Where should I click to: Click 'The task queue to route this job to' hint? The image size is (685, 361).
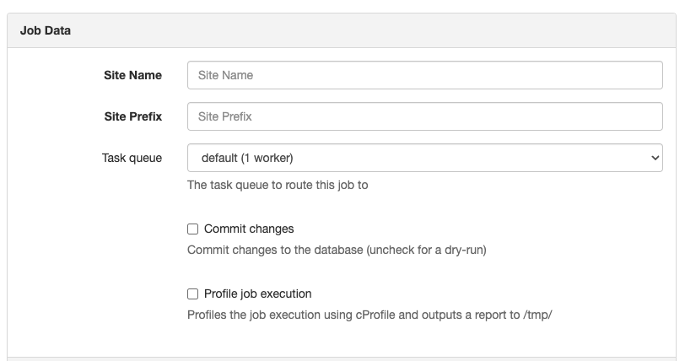(278, 185)
